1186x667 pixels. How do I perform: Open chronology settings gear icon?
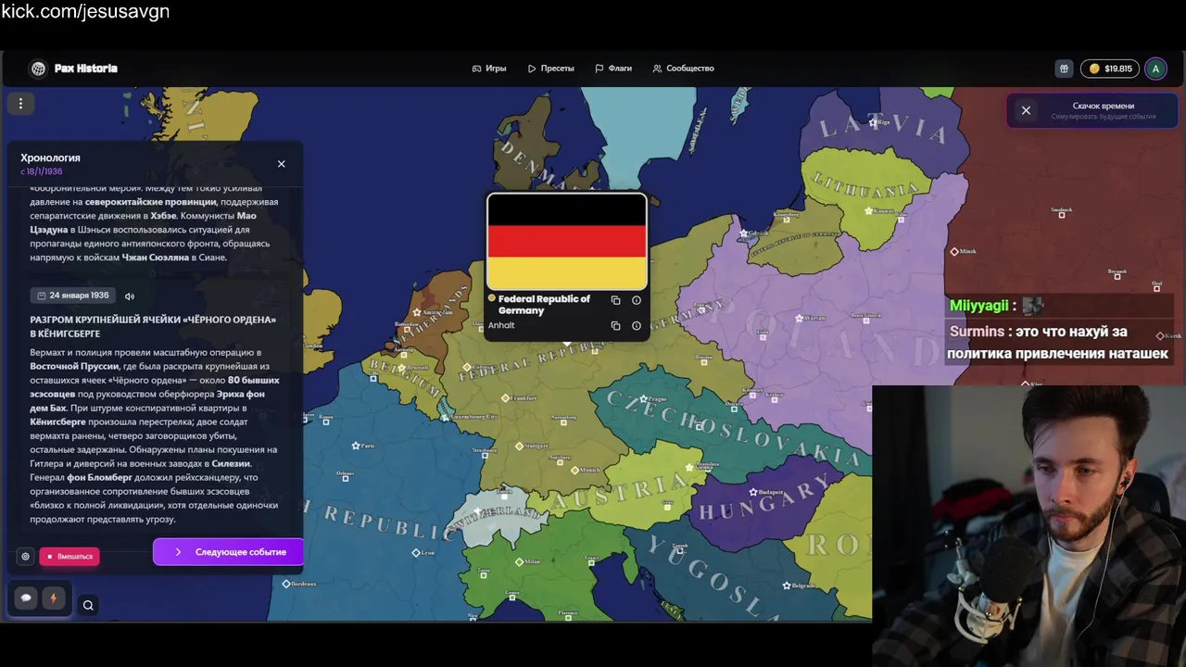coord(25,557)
